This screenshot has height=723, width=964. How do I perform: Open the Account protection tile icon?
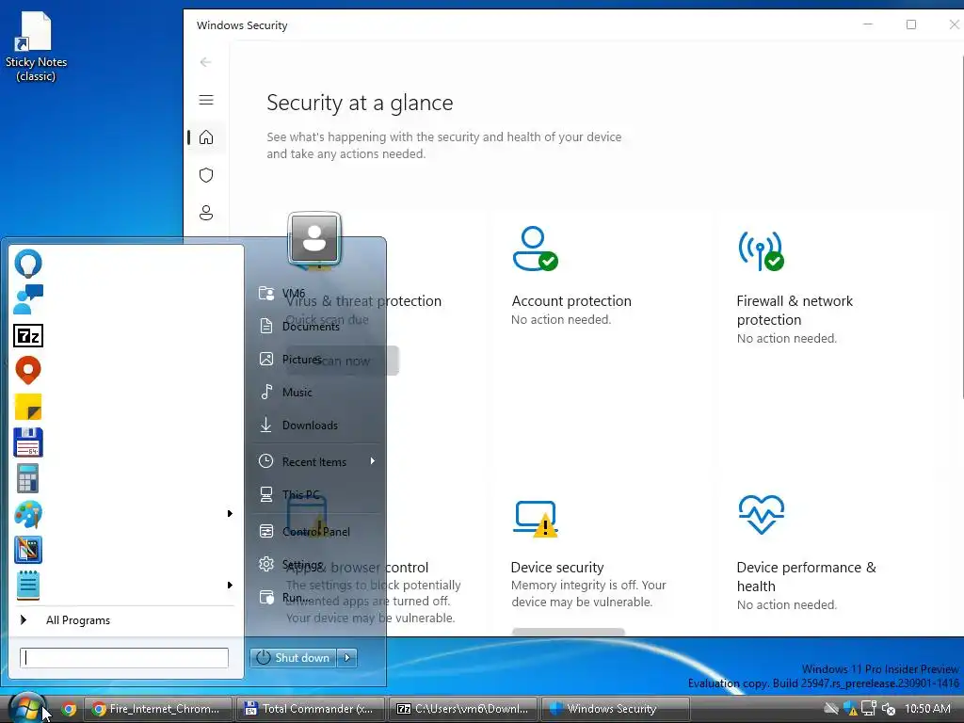point(535,249)
